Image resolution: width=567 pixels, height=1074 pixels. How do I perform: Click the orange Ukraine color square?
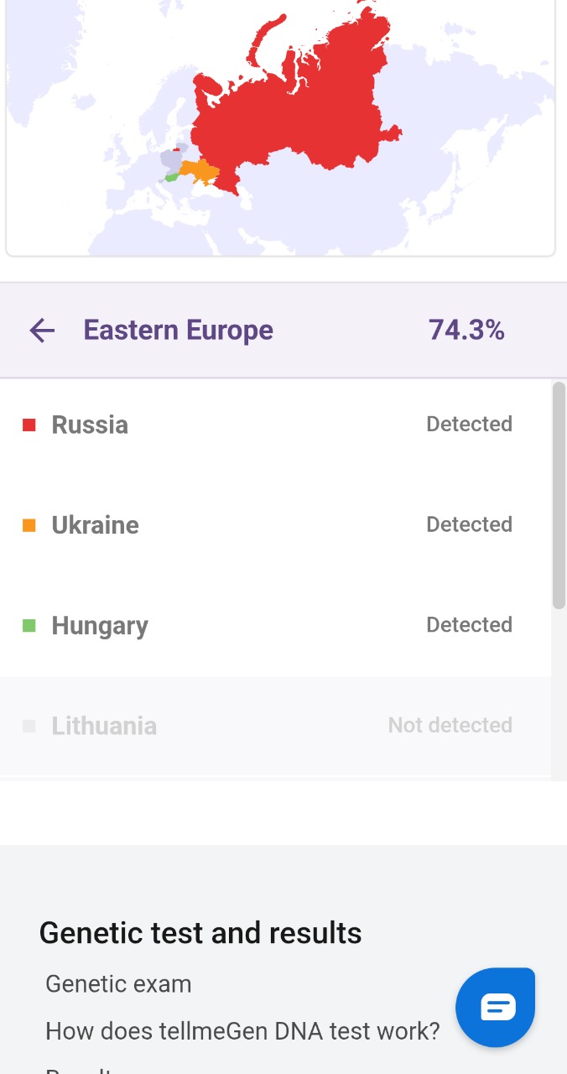[29, 525]
